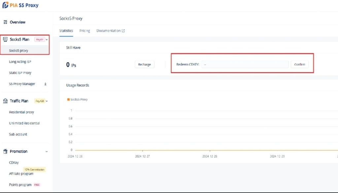Click the 0.2 value on chart y-axis
The image size is (338, 193).
[x=71, y=142]
